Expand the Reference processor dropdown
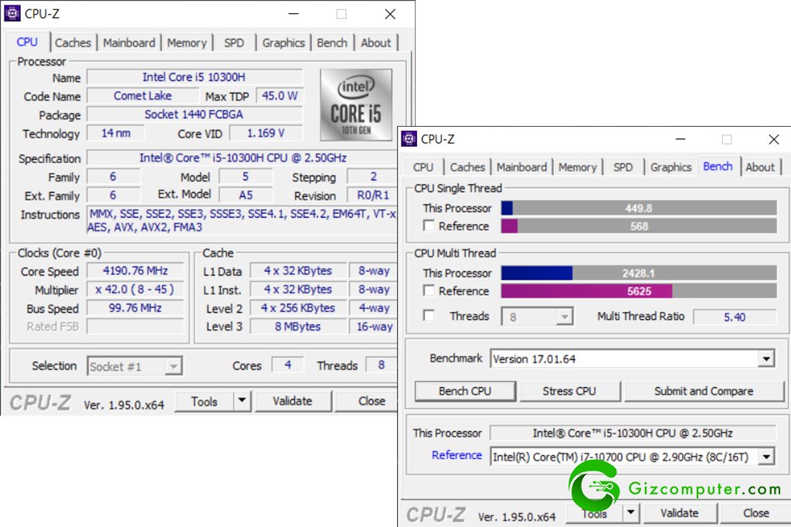Screen dimensions: 791x527 point(766,457)
